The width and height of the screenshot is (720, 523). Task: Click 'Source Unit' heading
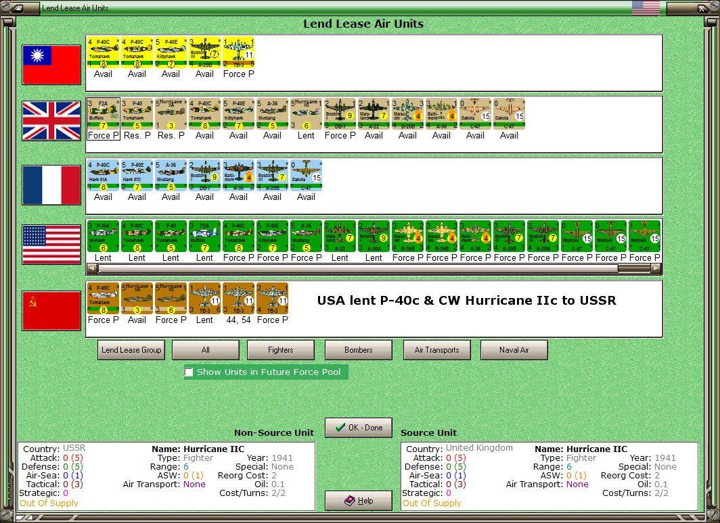428,432
